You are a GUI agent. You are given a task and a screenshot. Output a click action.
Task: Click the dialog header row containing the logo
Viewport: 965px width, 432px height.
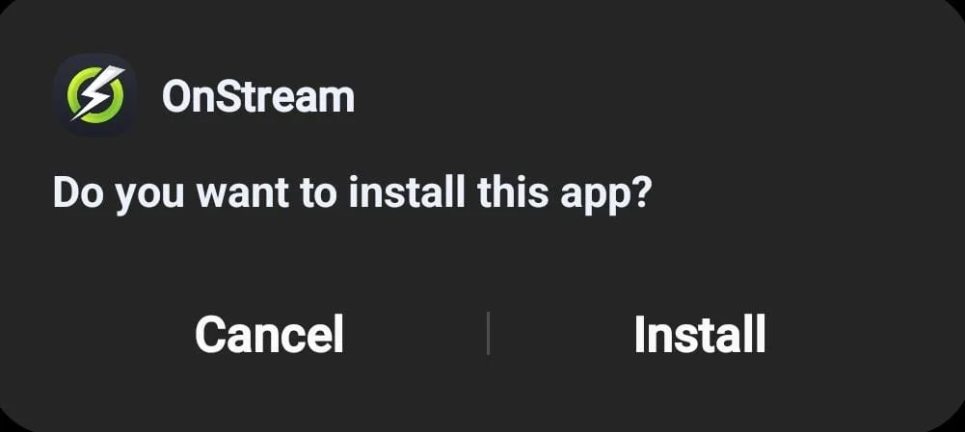pos(482,94)
